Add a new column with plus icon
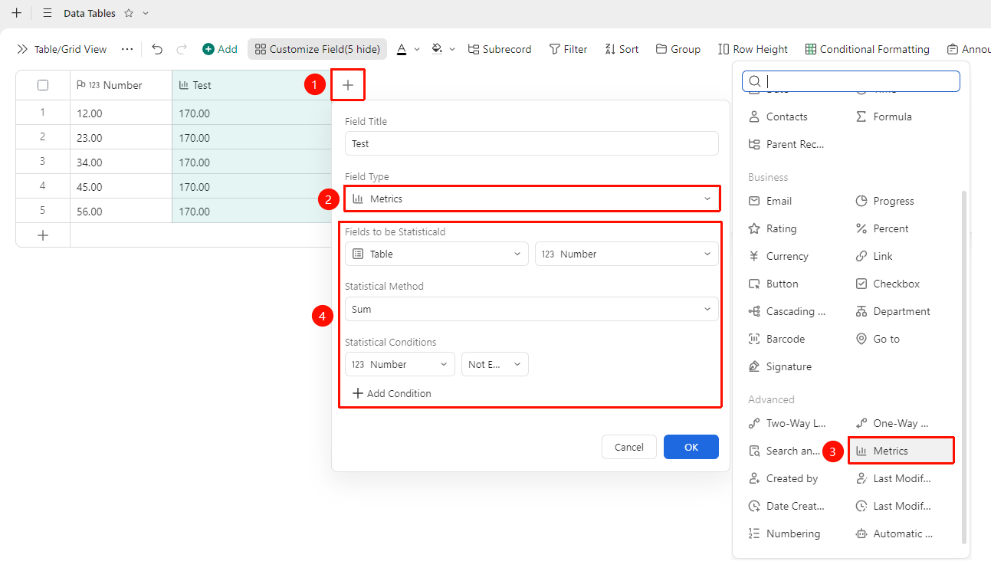991x581 pixels. [x=348, y=85]
